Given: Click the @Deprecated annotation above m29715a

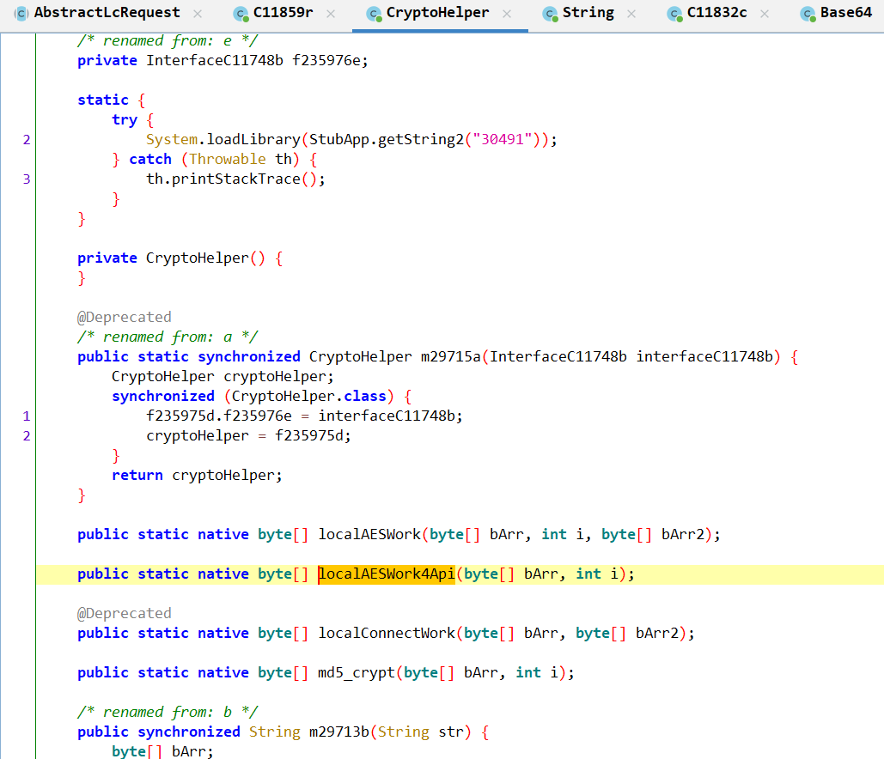Looking at the screenshot, I should click(x=124, y=317).
